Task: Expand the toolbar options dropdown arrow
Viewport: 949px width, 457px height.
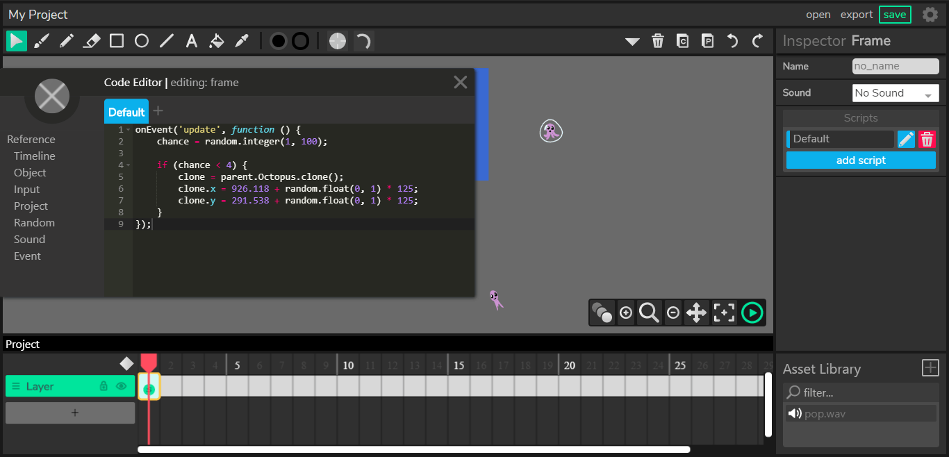Action: click(632, 42)
